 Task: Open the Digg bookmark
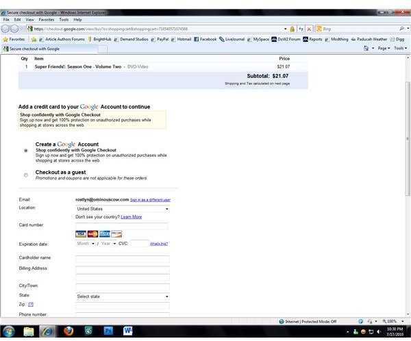click(397, 39)
